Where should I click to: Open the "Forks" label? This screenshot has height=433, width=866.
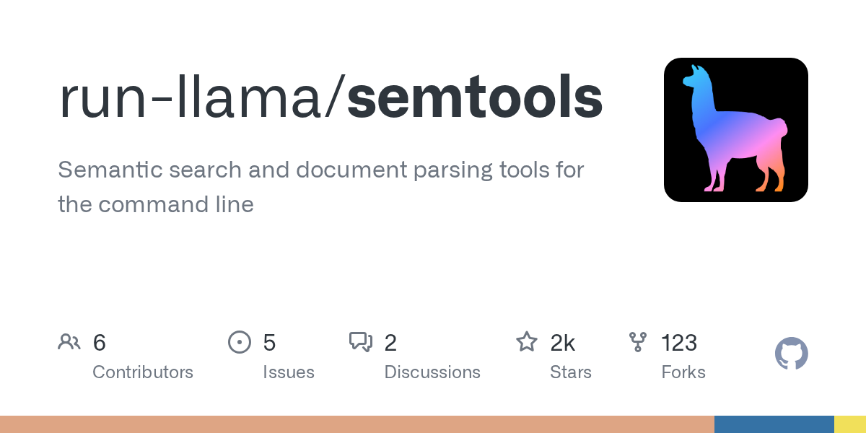[x=683, y=372]
